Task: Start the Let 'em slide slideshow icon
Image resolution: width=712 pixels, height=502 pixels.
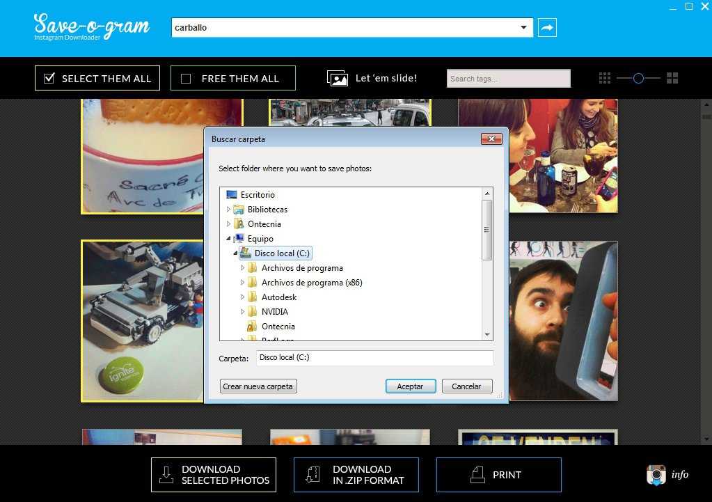Action: coord(338,78)
